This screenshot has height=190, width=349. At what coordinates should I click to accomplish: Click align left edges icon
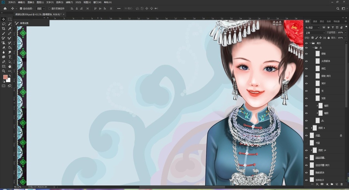[72, 9]
